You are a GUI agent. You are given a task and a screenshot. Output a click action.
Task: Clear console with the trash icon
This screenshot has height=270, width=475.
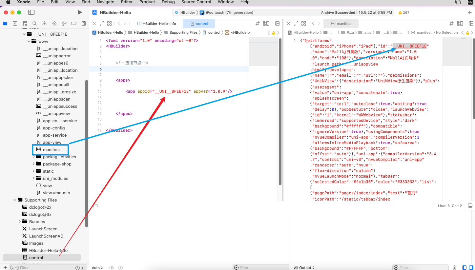(x=454, y=268)
